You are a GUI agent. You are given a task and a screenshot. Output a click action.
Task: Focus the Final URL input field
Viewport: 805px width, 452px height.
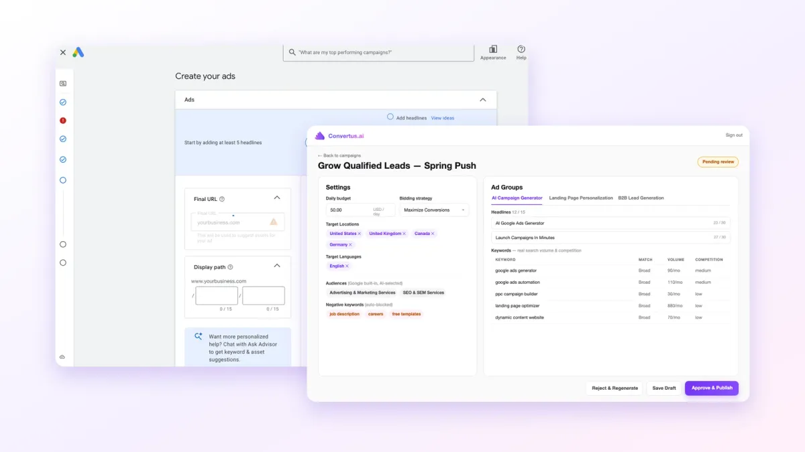[237, 222]
